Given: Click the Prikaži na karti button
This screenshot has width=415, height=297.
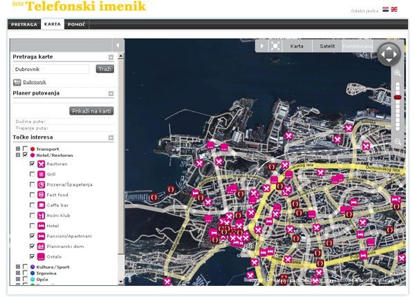Looking at the screenshot, I should 91,111.
